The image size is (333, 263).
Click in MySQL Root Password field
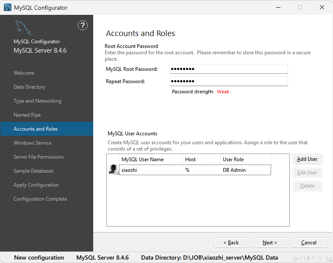coord(228,69)
